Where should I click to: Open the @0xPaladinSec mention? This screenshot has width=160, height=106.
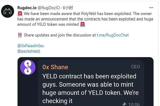pos(31,46)
